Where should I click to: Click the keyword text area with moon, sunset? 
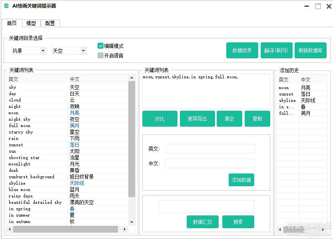click(206, 91)
